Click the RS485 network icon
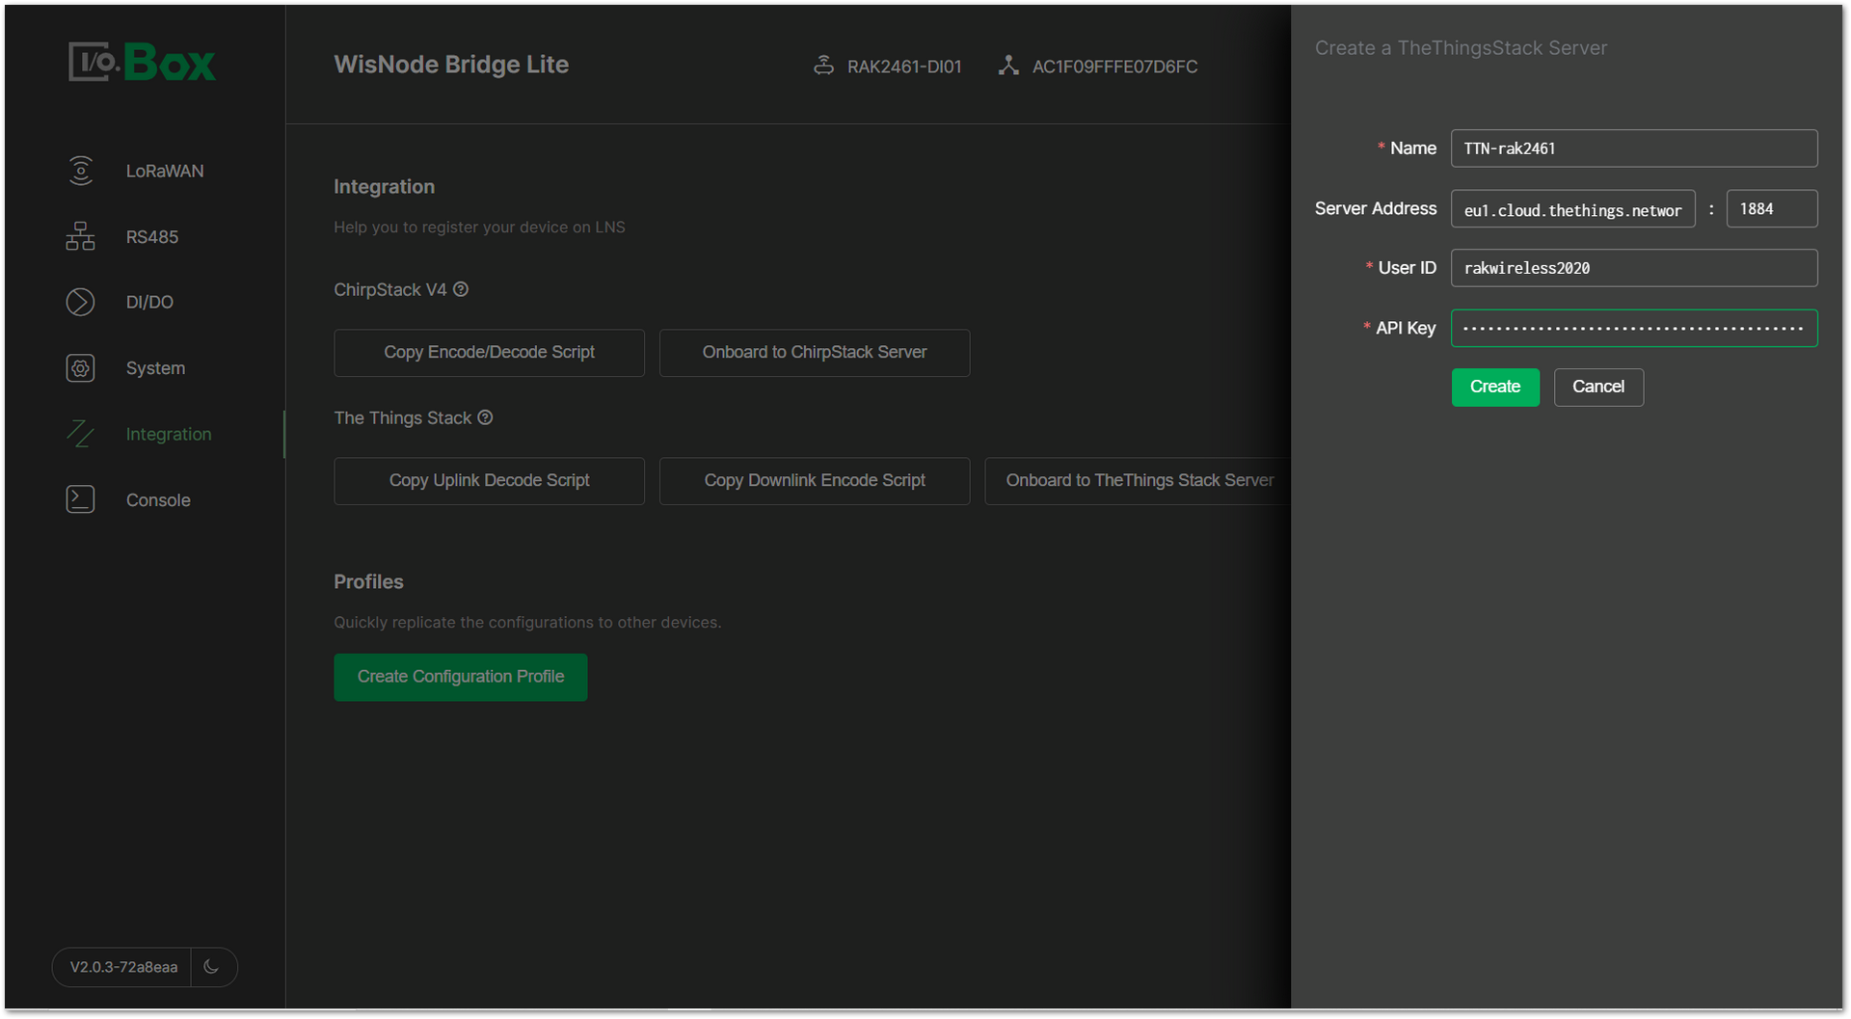This screenshot has width=1851, height=1019. [x=80, y=236]
